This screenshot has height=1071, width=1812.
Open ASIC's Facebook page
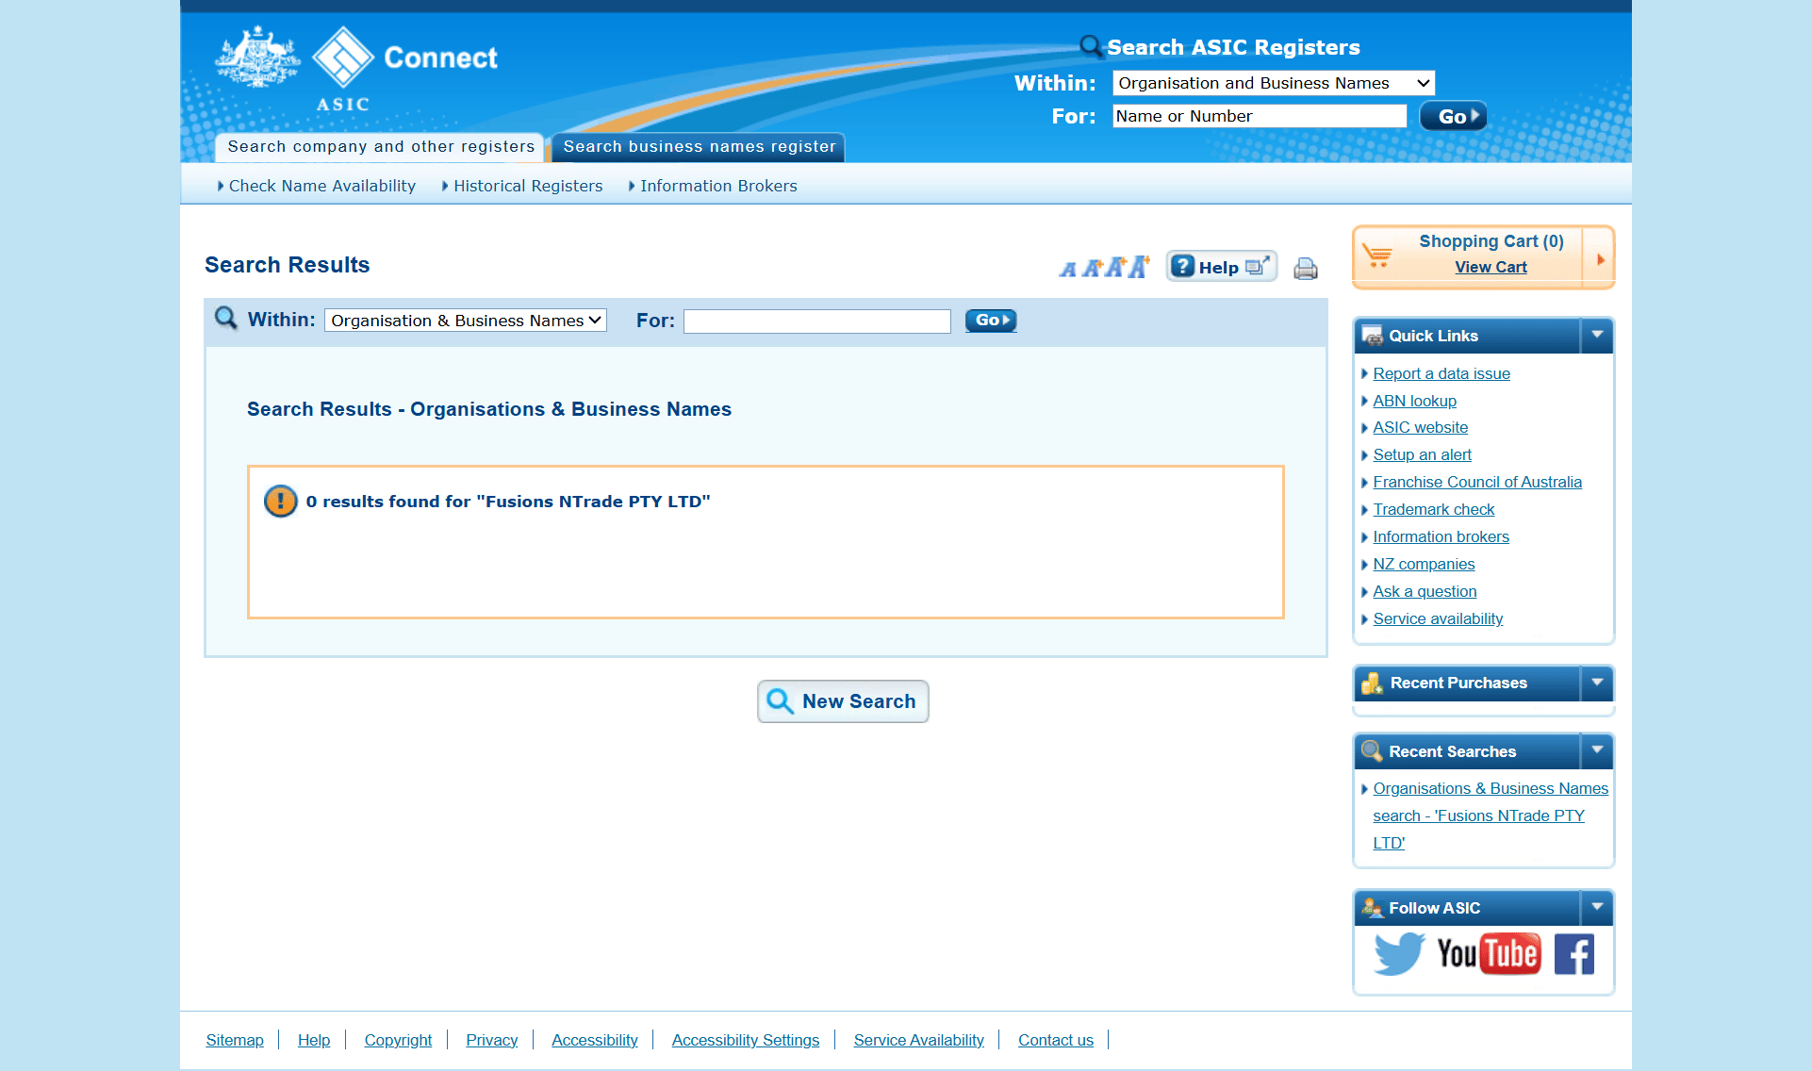coord(1574,954)
